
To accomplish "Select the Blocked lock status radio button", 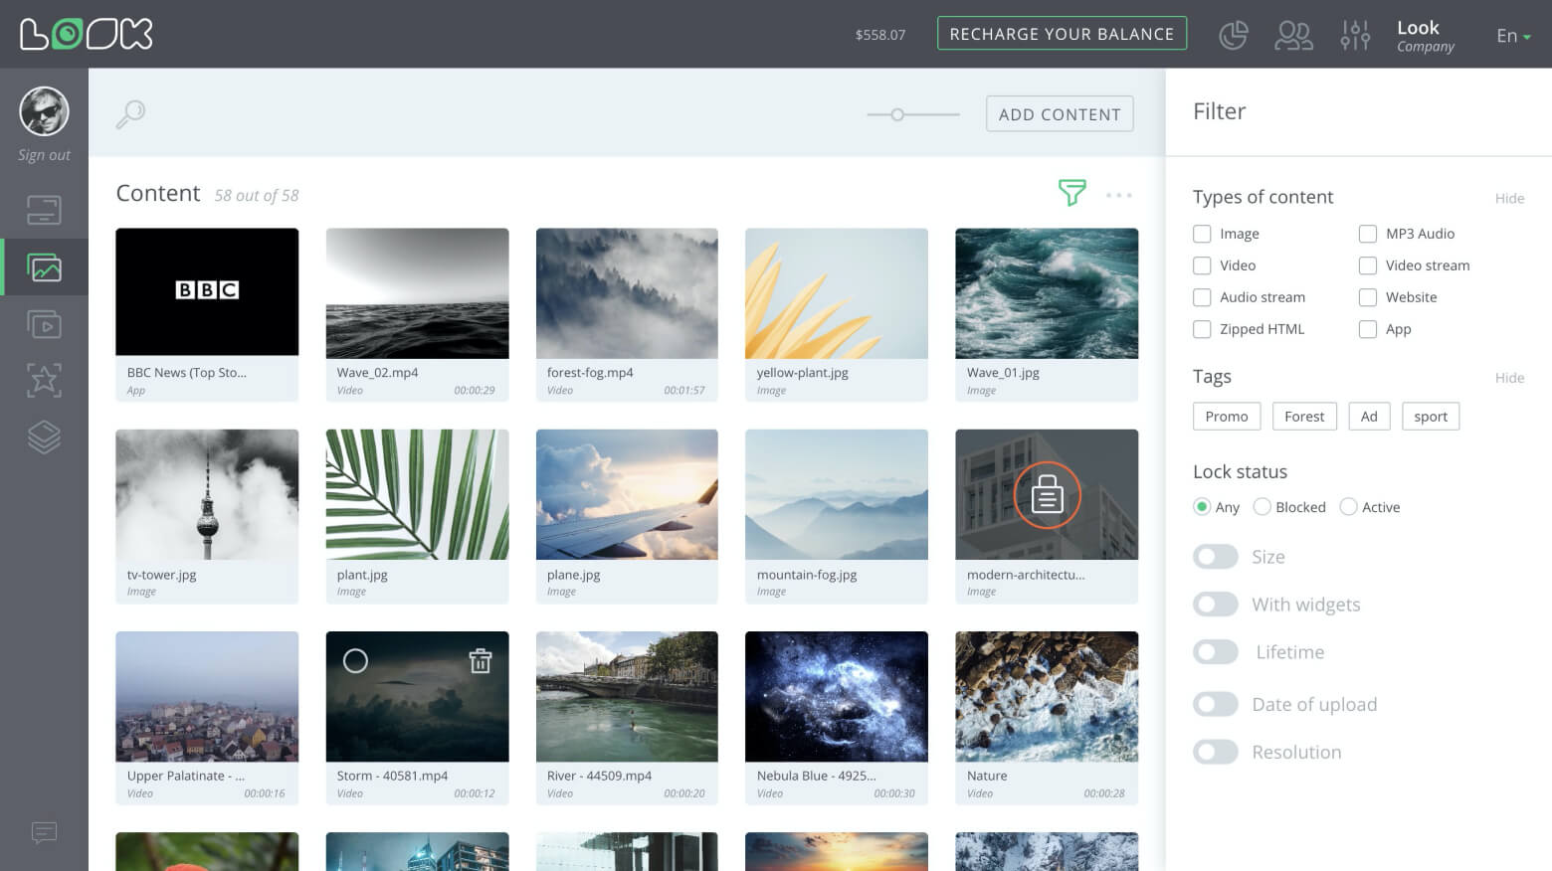I will coord(1261,507).
